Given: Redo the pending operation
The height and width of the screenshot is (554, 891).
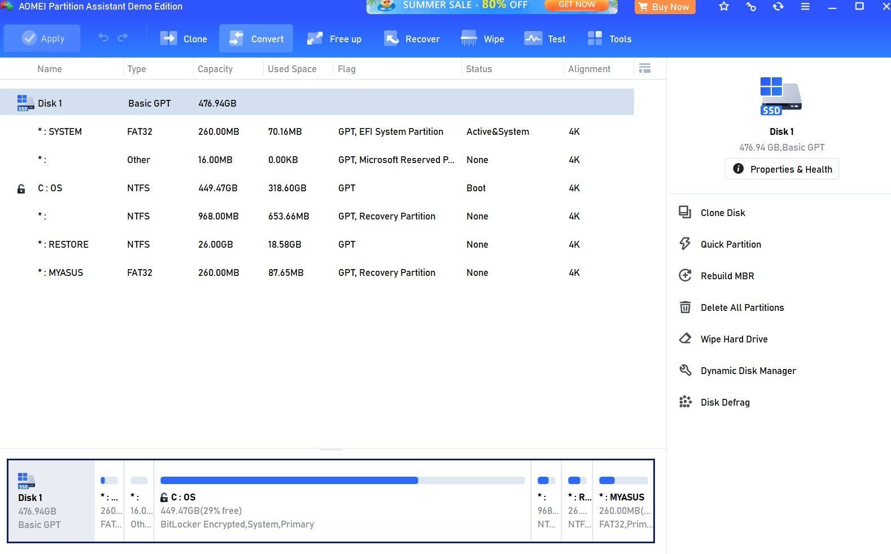Looking at the screenshot, I should click(123, 38).
